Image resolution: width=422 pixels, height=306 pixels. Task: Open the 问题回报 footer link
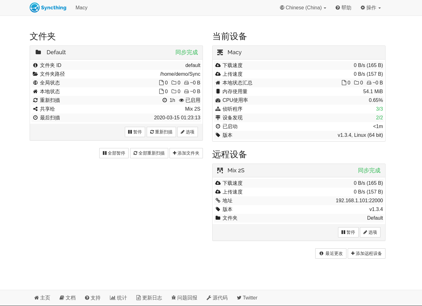click(x=184, y=298)
